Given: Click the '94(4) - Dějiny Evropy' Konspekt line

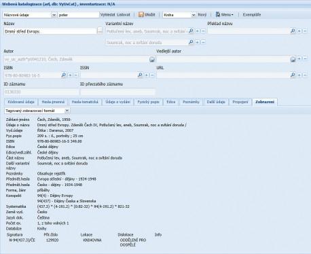Looking at the screenshot, I should tap(55, 196).
